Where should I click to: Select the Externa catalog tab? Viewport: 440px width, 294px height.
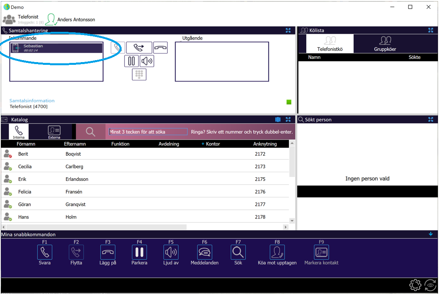tap(54, 132)
